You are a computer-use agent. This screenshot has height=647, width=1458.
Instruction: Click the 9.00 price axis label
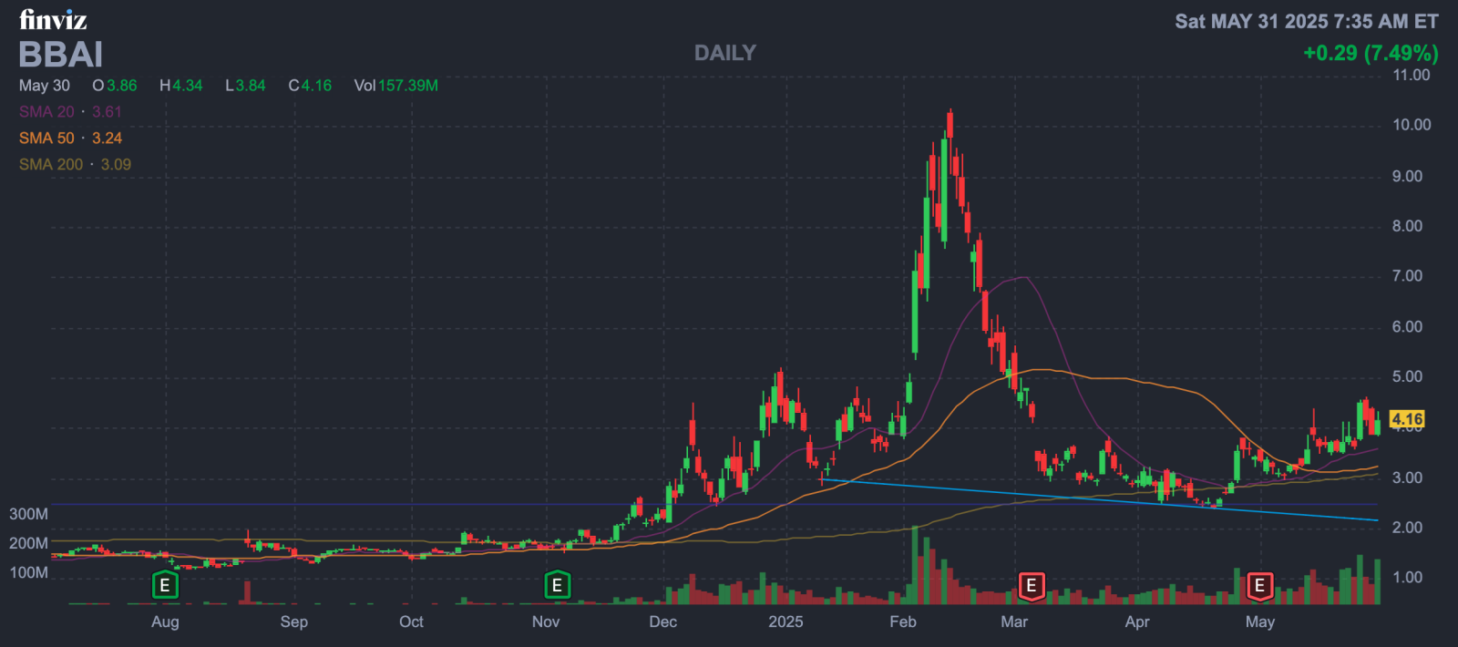click(1407, 176)
